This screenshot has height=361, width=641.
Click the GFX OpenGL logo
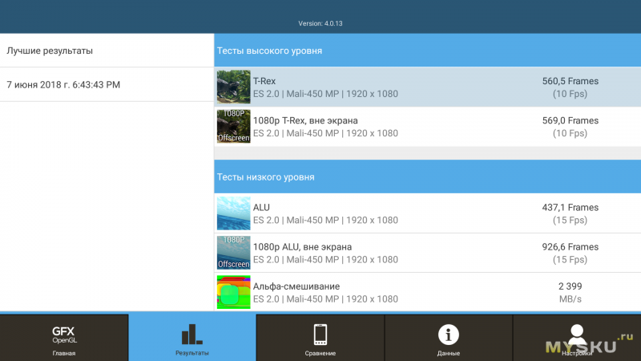coord(64,335)
